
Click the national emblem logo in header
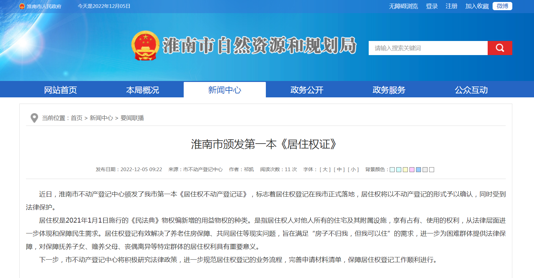[x=145, y=46]
